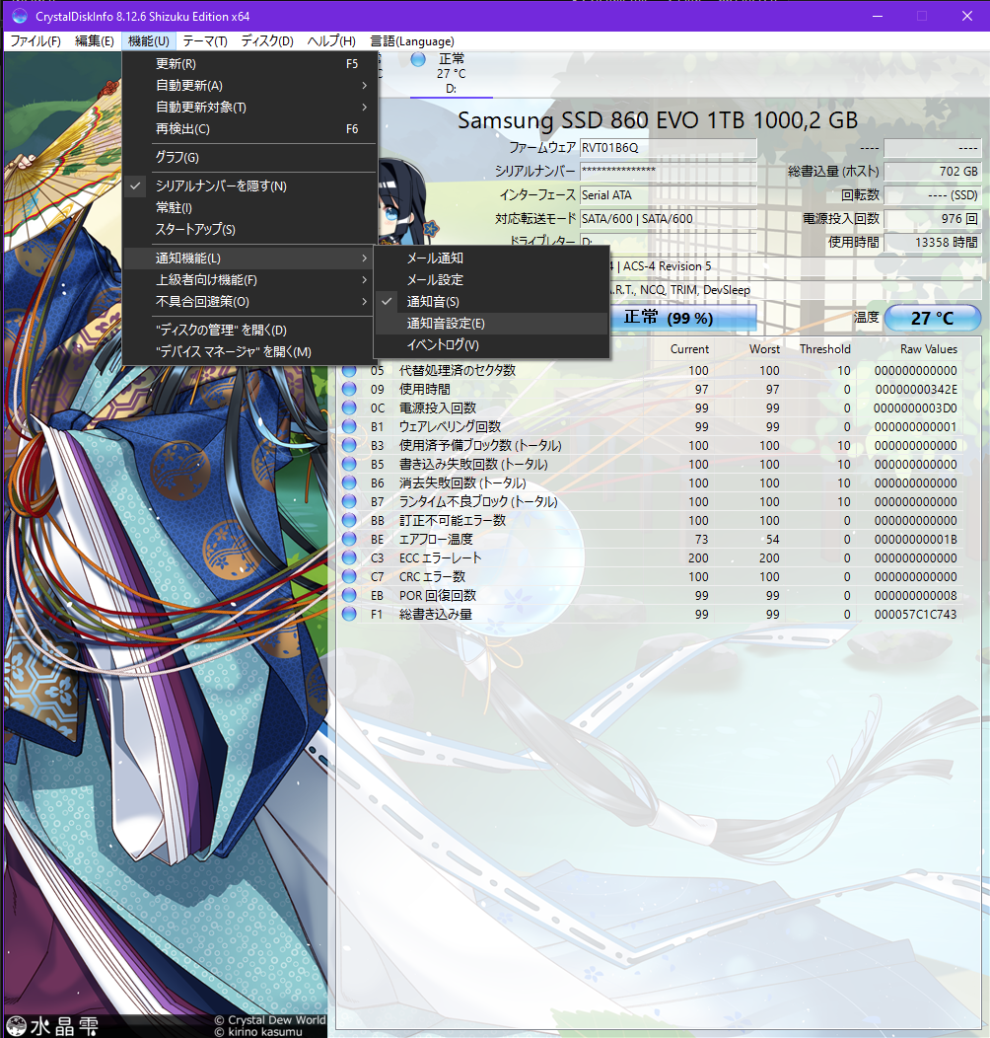Click the 水晶雫 logo at bottom left

[x=52, y=1026]
